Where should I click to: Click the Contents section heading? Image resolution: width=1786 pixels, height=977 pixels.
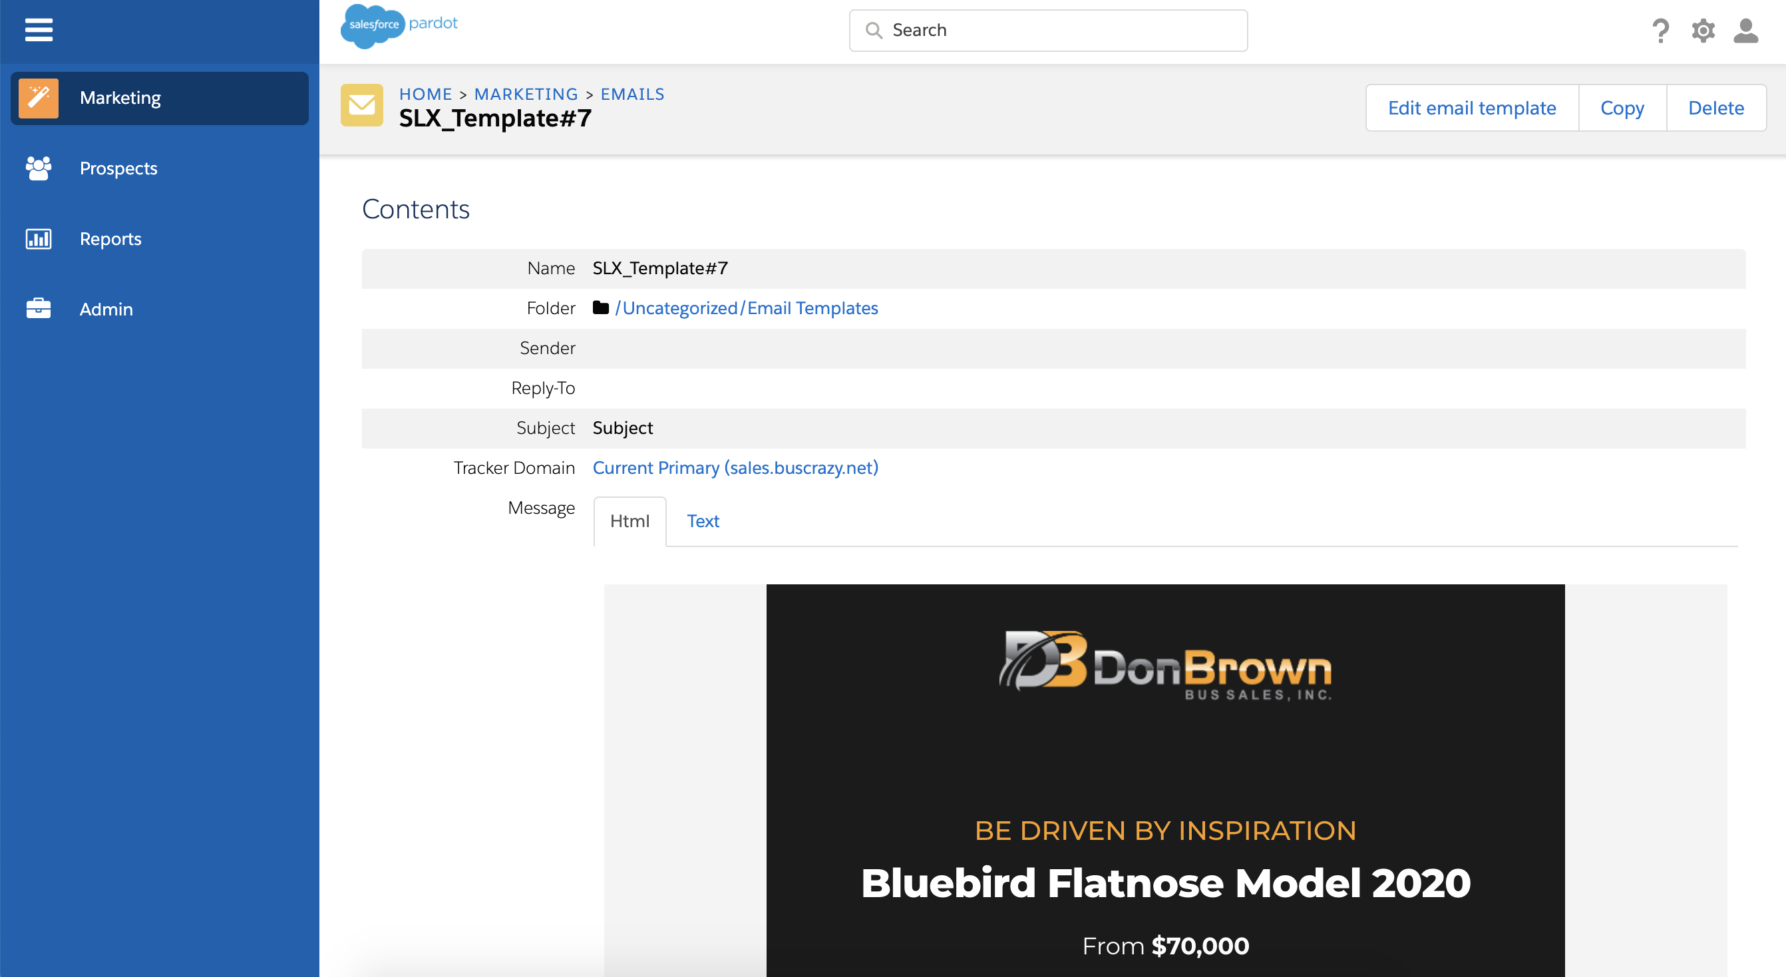pyautogui.click(x=416, y=210)
